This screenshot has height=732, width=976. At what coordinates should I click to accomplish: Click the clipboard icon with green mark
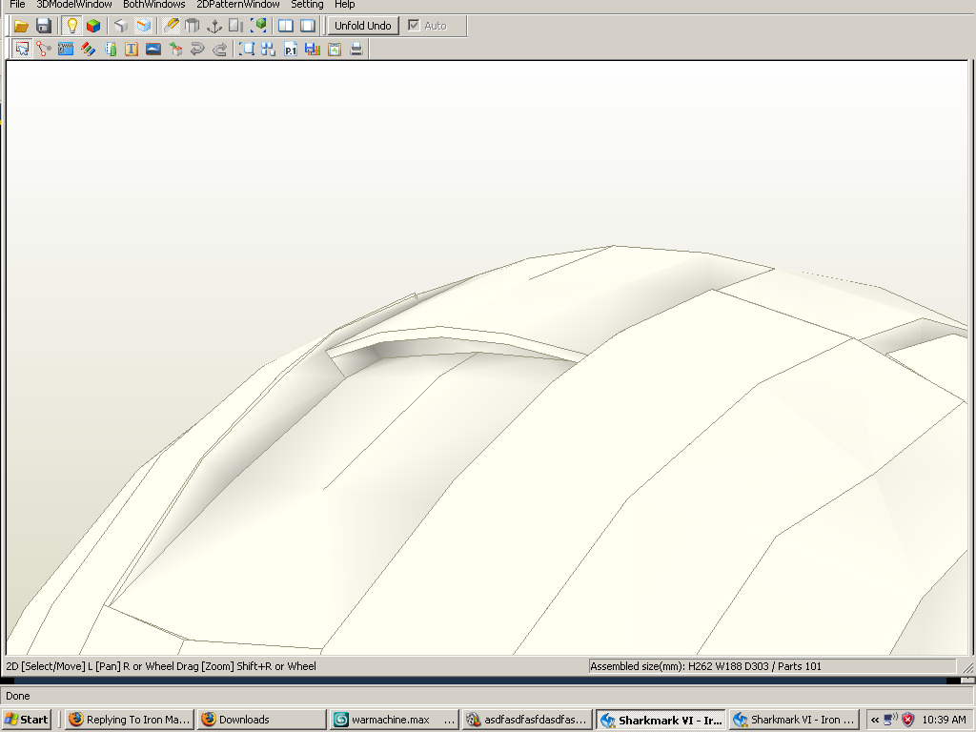(x=335, y=50)
